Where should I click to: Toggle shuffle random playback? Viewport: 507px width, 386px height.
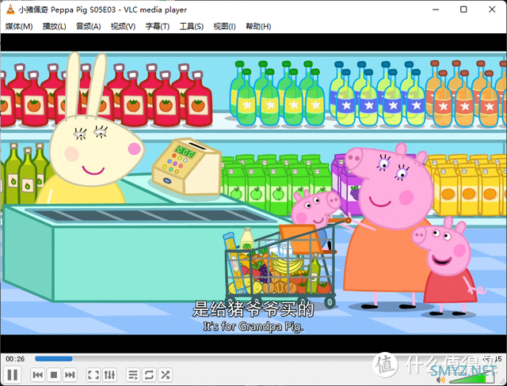pyautogui.click(x=166, y=375)
